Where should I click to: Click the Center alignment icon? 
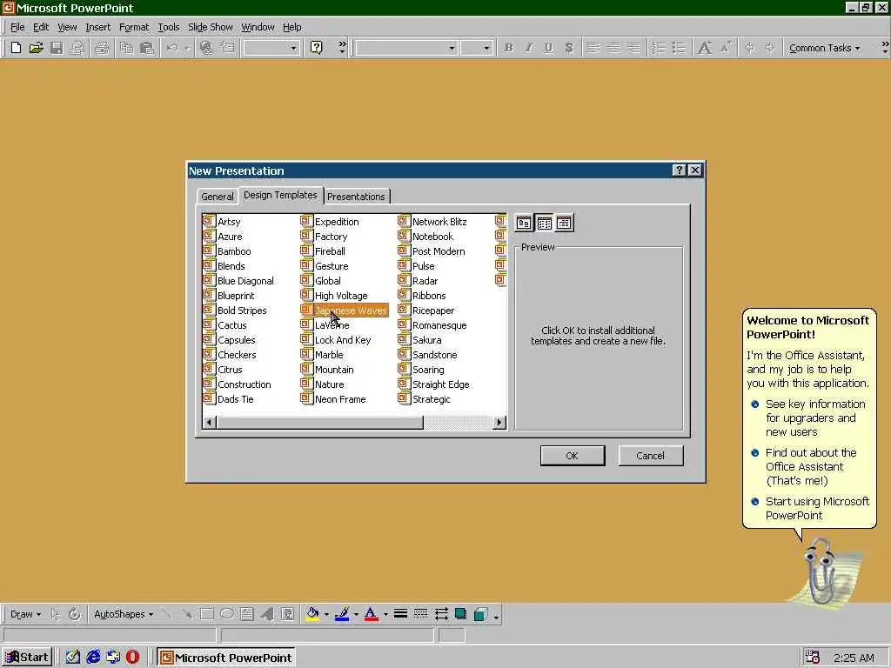click(x=613, y=48)
